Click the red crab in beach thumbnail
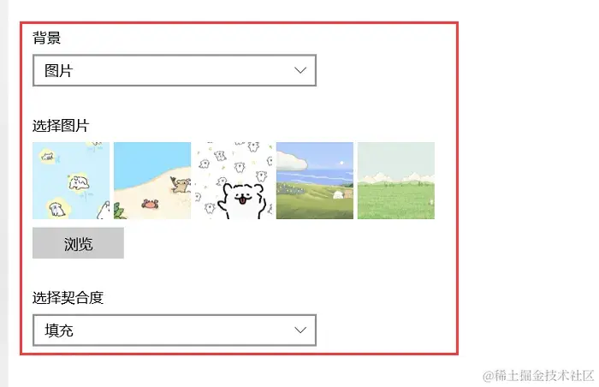 (x=150, y=204)
